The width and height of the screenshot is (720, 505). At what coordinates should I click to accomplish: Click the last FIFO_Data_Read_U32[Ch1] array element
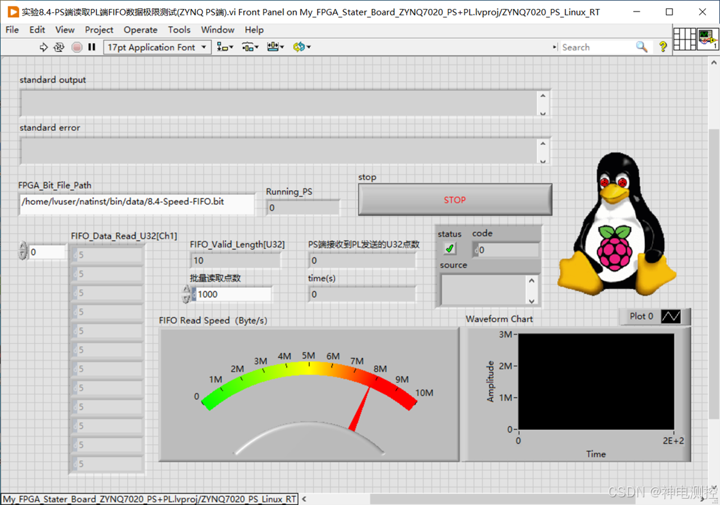tap(108, 464)
